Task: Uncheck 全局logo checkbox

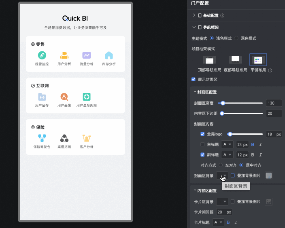Action: [x=202, y=134]
